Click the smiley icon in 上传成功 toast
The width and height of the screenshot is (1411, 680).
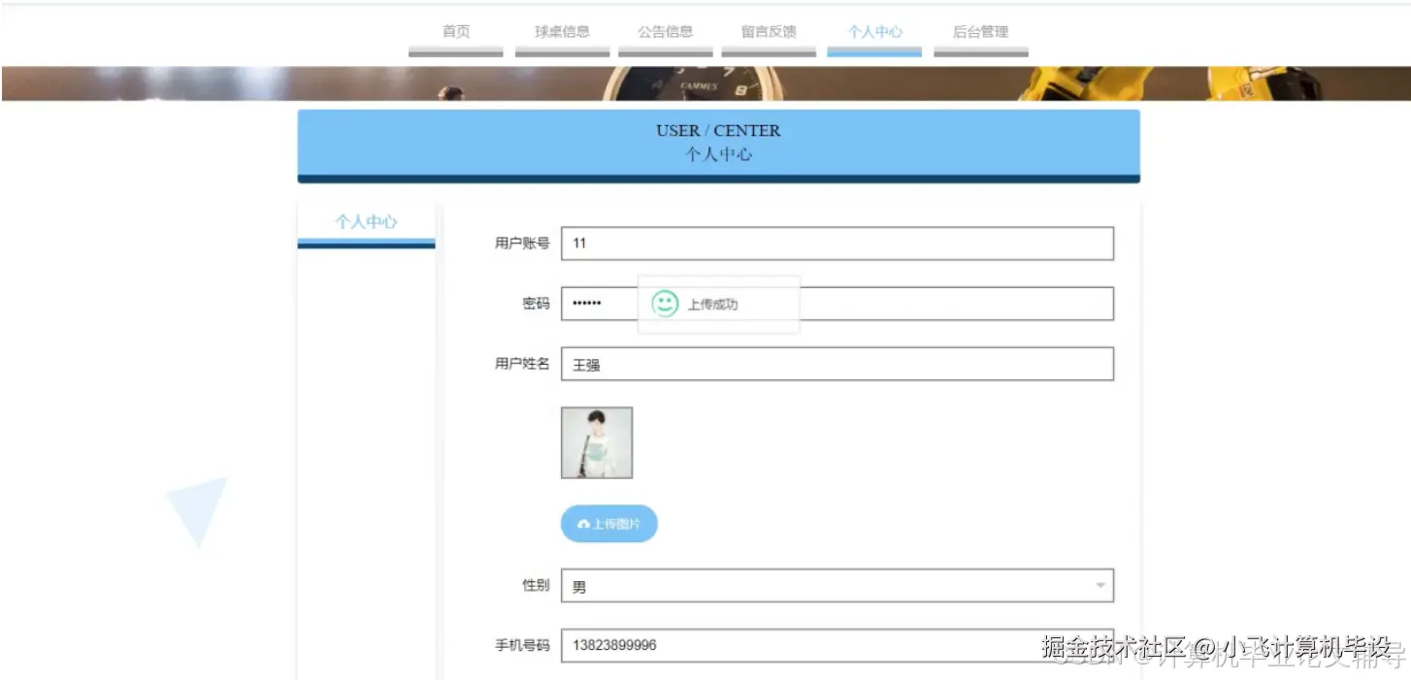tap(665, 304)
